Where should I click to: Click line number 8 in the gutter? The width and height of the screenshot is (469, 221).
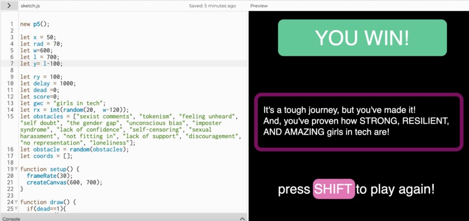(12, 70)
